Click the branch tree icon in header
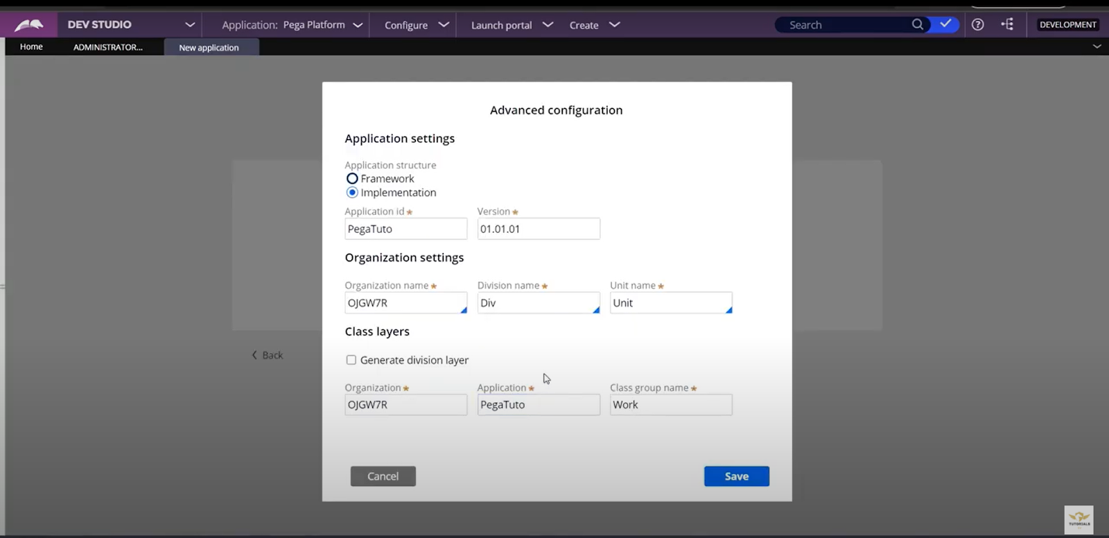 coord(1007,24)
